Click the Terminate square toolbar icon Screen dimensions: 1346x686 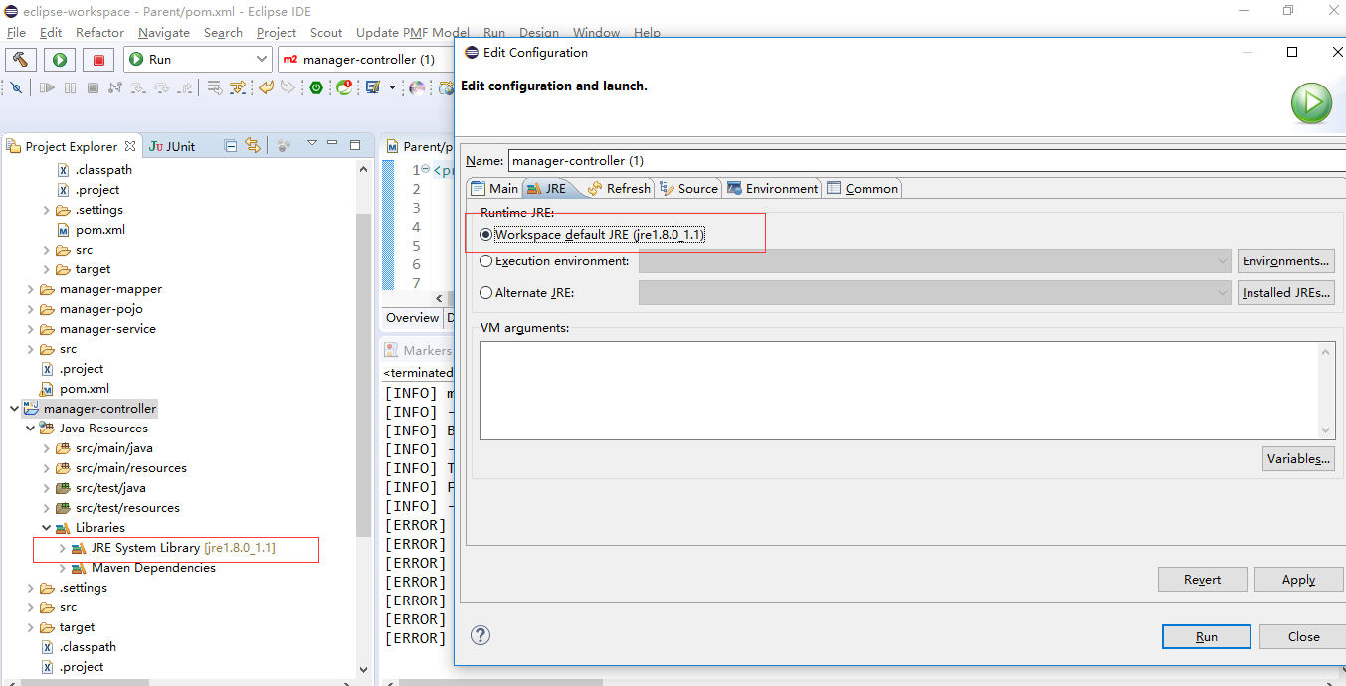coord(93,87)
